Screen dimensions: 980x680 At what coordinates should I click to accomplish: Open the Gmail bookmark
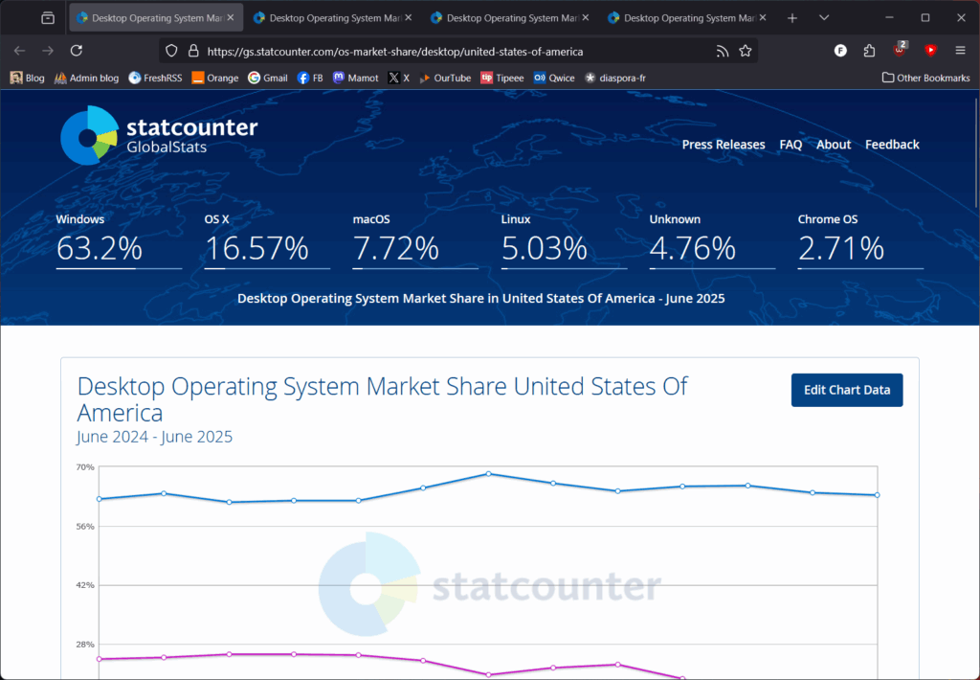pyautogui.click(x=268, y=79)
